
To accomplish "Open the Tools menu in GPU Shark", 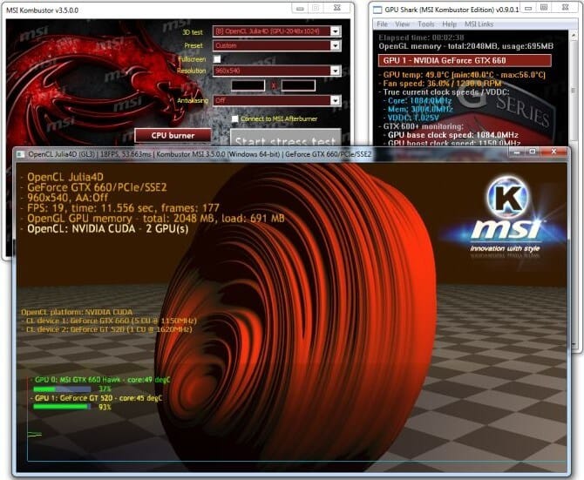I will click(x=425, y=24).
